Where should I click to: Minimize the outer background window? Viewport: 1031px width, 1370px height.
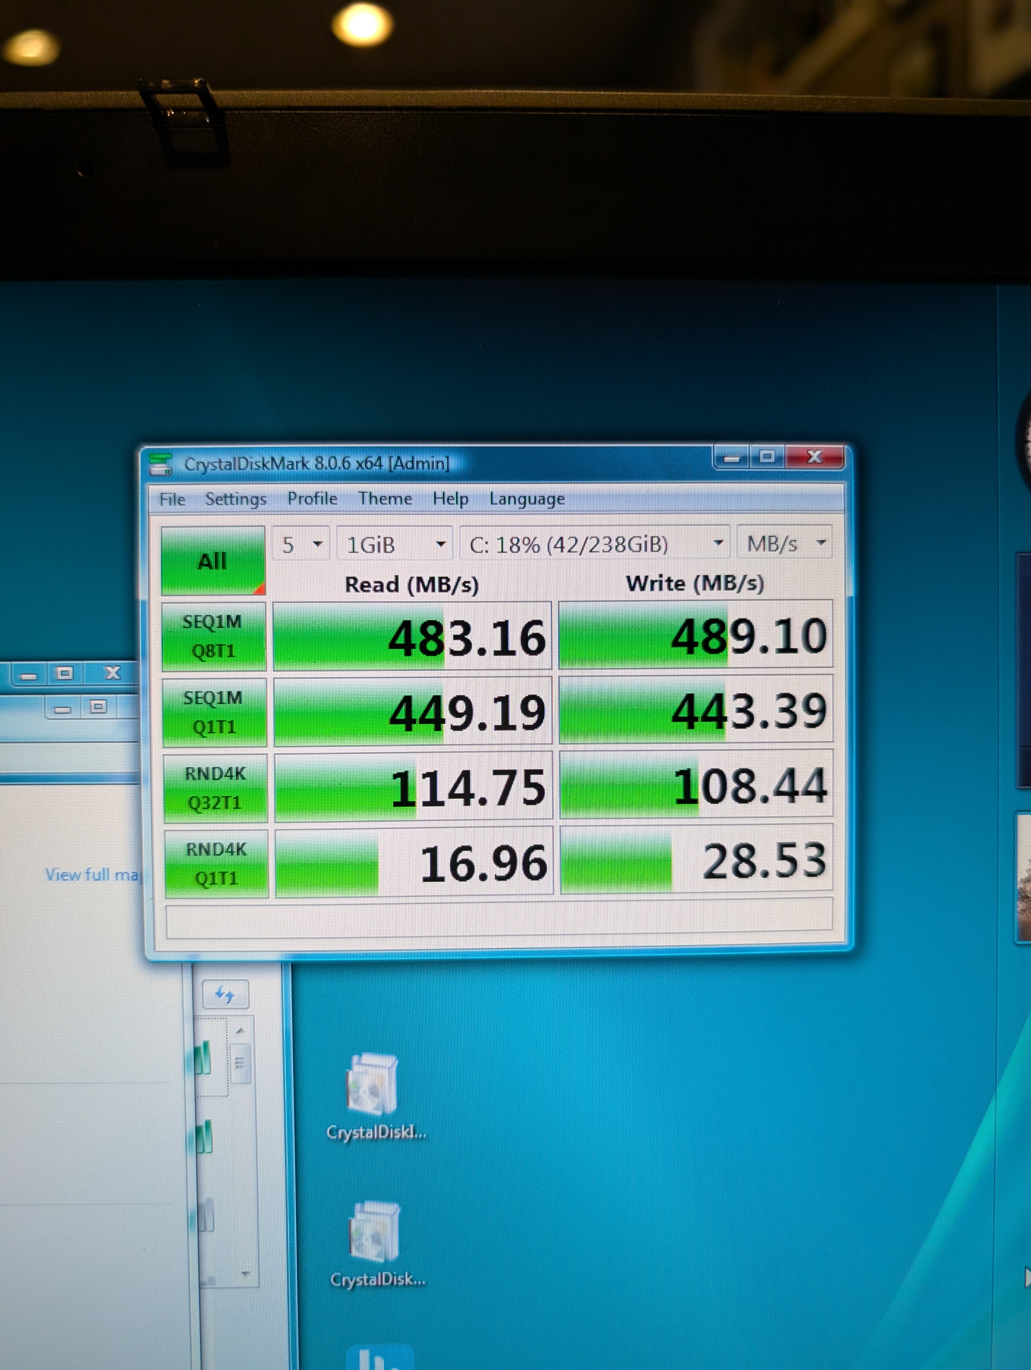pyautogui.click(x=29, y=675)
